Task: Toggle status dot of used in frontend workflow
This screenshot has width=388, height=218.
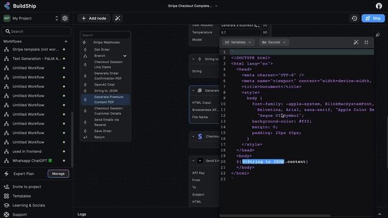Action: click(64, 151)
